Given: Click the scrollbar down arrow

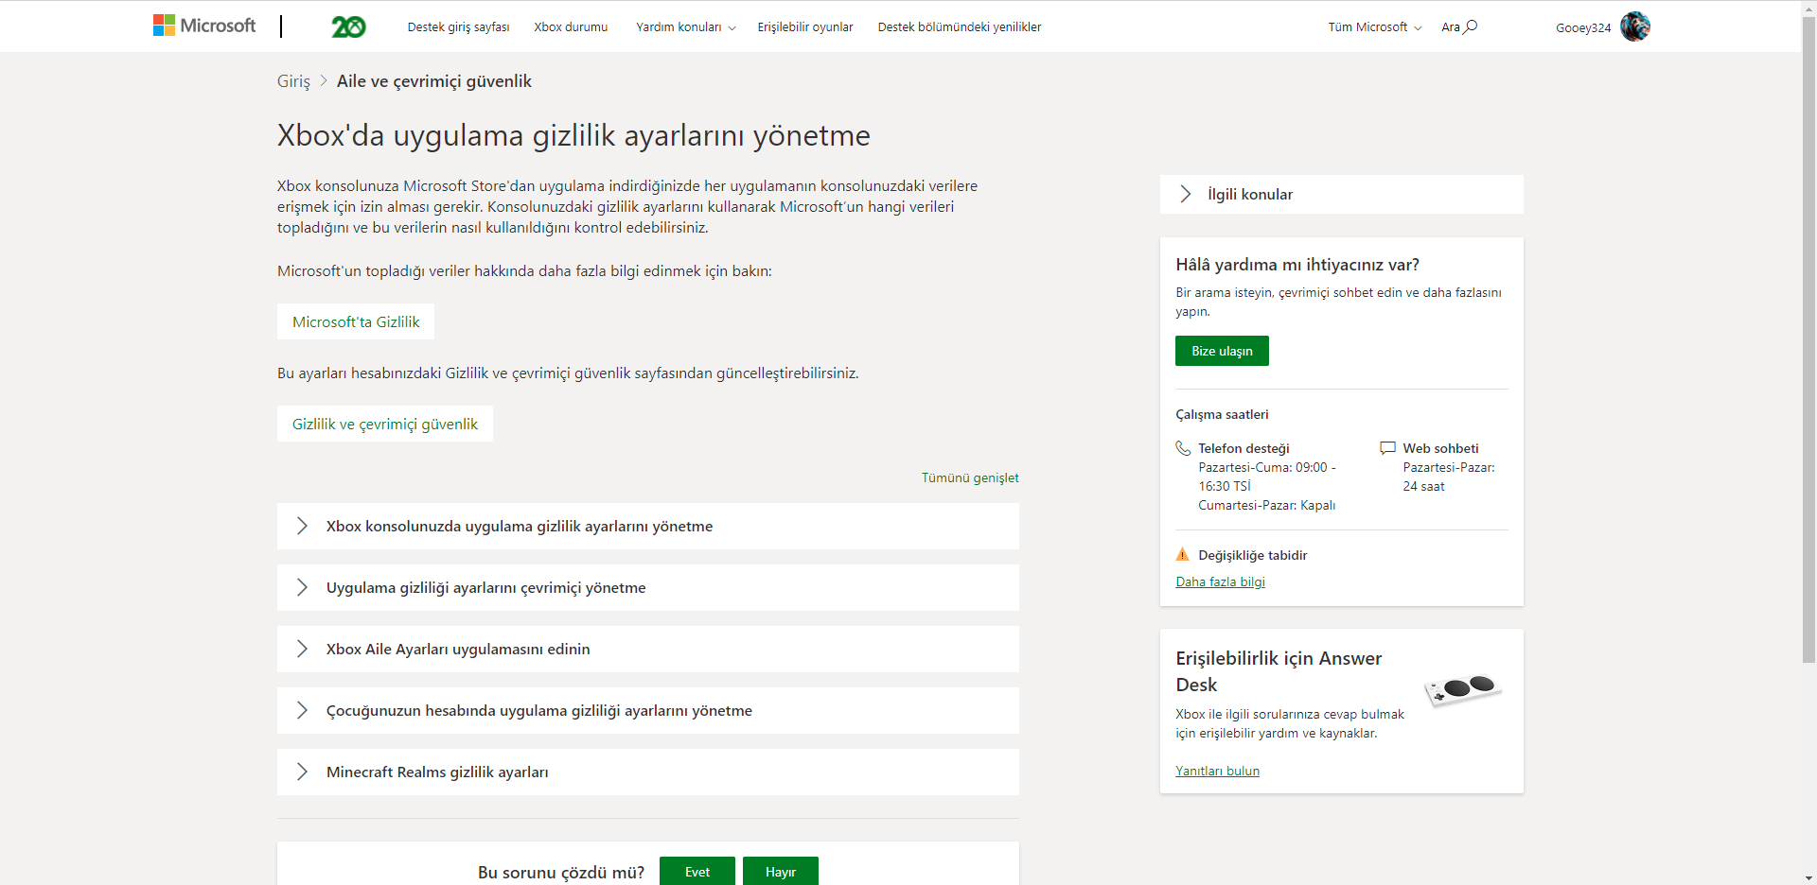Looking at the screenshot, I should click(1808, 876).
